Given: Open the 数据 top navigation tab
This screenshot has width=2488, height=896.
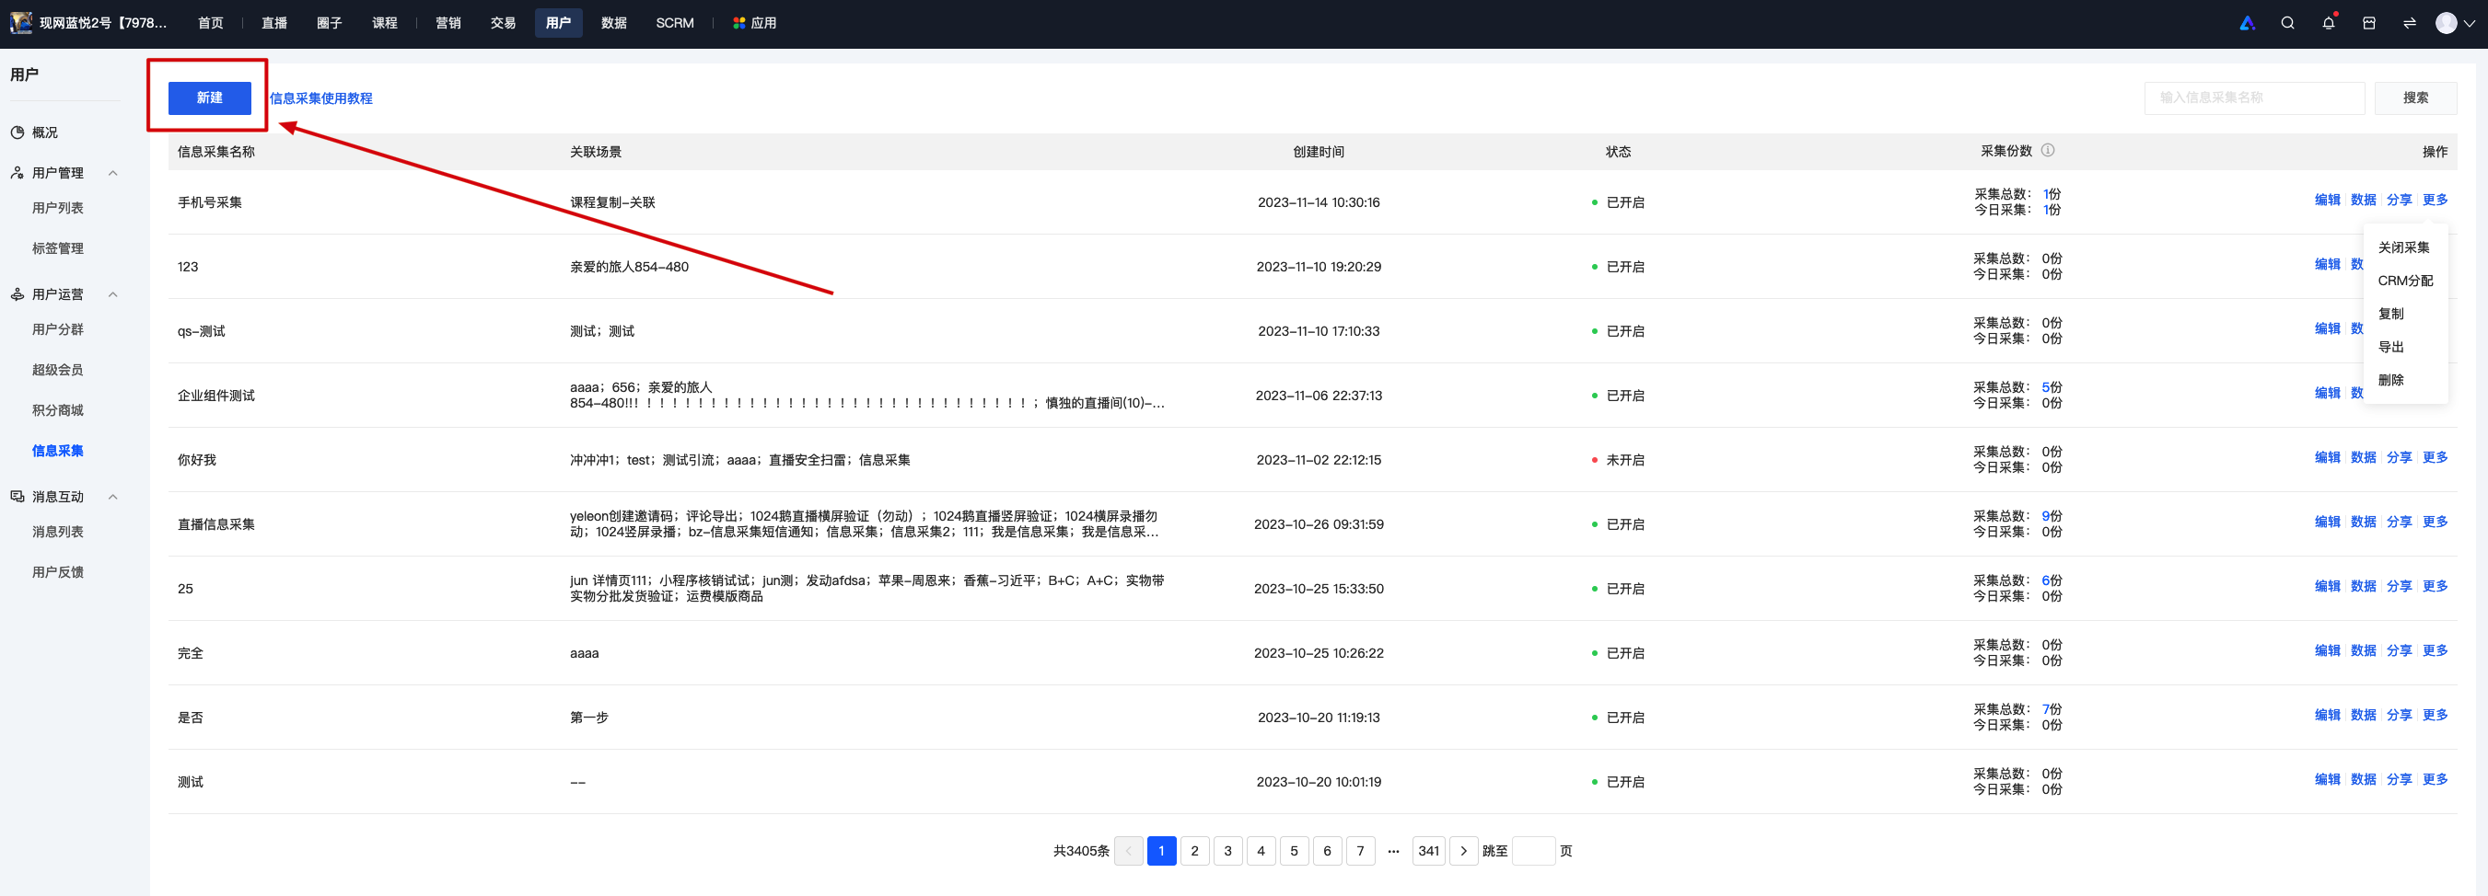Looking at the screenshot, I should click(x=614, y=23).
